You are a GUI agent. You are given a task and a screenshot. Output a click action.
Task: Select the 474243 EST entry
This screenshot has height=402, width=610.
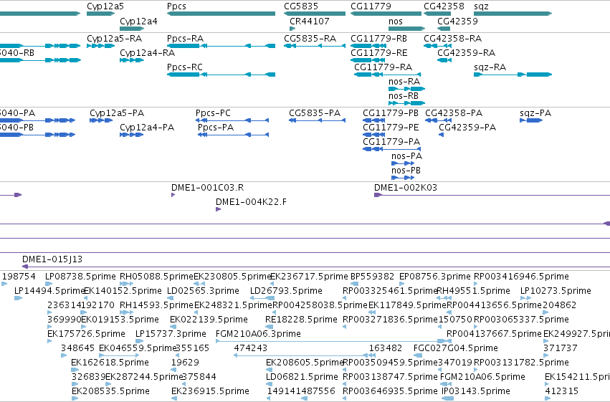301,355
